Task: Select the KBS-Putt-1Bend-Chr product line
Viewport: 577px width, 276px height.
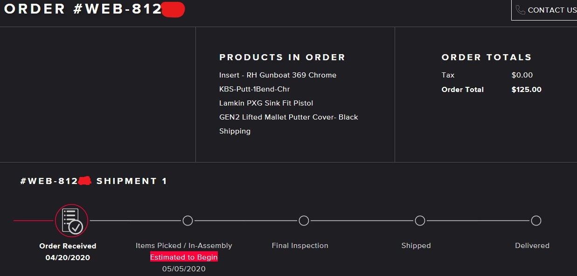Action: point(254,89)
